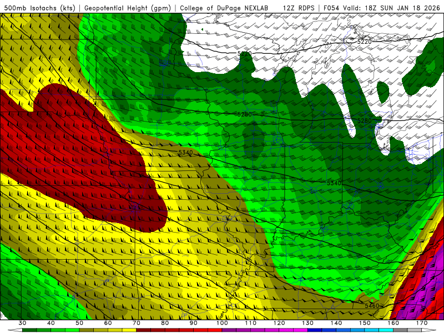This screenshot has height=333, width=444.
Task: Select the light gray 165-170 kt legend swatch
Action: click(x=415, y=330)
